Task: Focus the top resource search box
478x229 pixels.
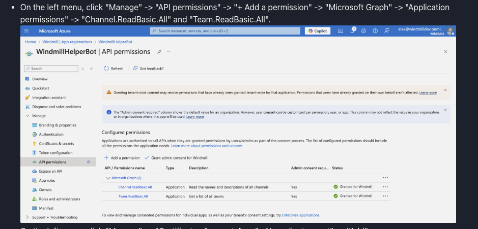Action: (224, 31)
